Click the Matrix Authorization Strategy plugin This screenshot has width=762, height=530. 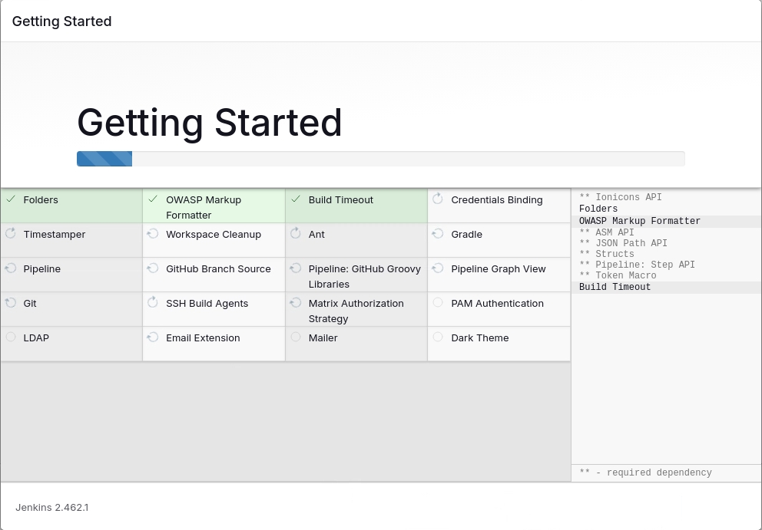point(356,311)
